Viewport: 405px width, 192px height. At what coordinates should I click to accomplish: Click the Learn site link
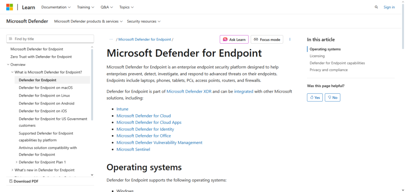28,7
